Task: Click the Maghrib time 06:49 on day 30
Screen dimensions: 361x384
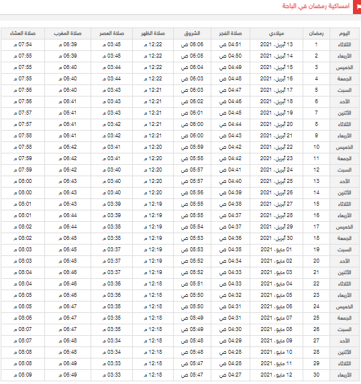Action: [68, 375]
